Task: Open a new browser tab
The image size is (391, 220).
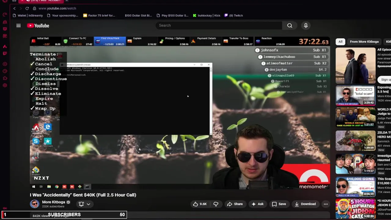Action: point(66,1)
